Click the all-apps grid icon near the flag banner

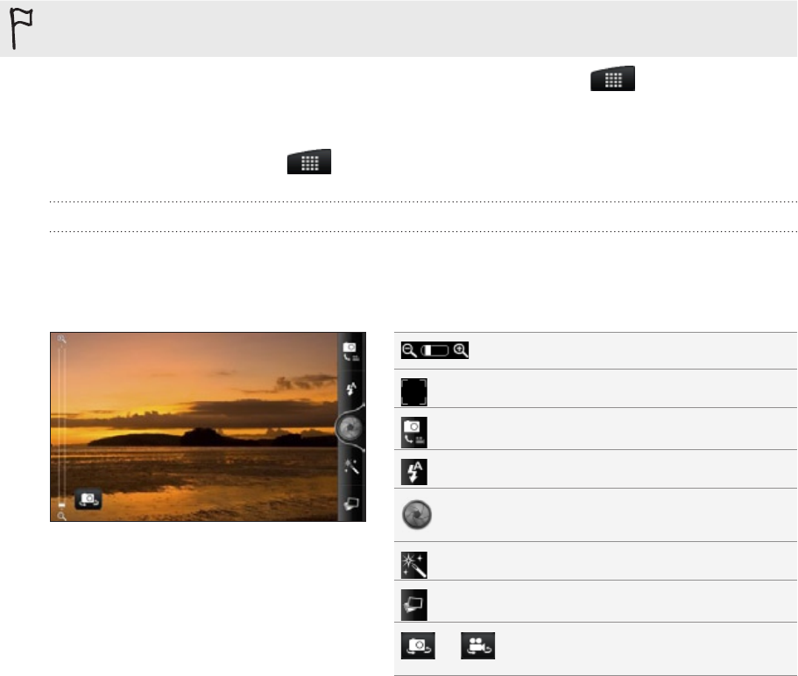613,79
